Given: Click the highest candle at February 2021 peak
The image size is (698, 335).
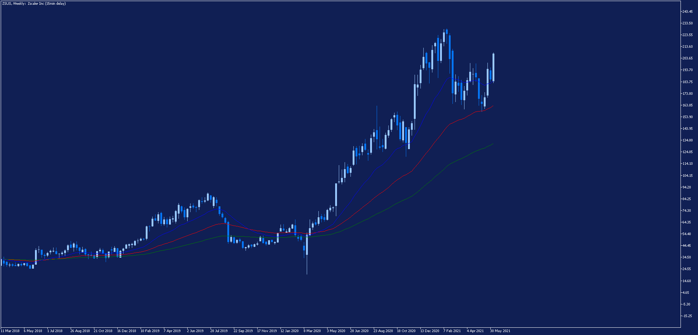Looking at the screenshot, I should (447, 32).
